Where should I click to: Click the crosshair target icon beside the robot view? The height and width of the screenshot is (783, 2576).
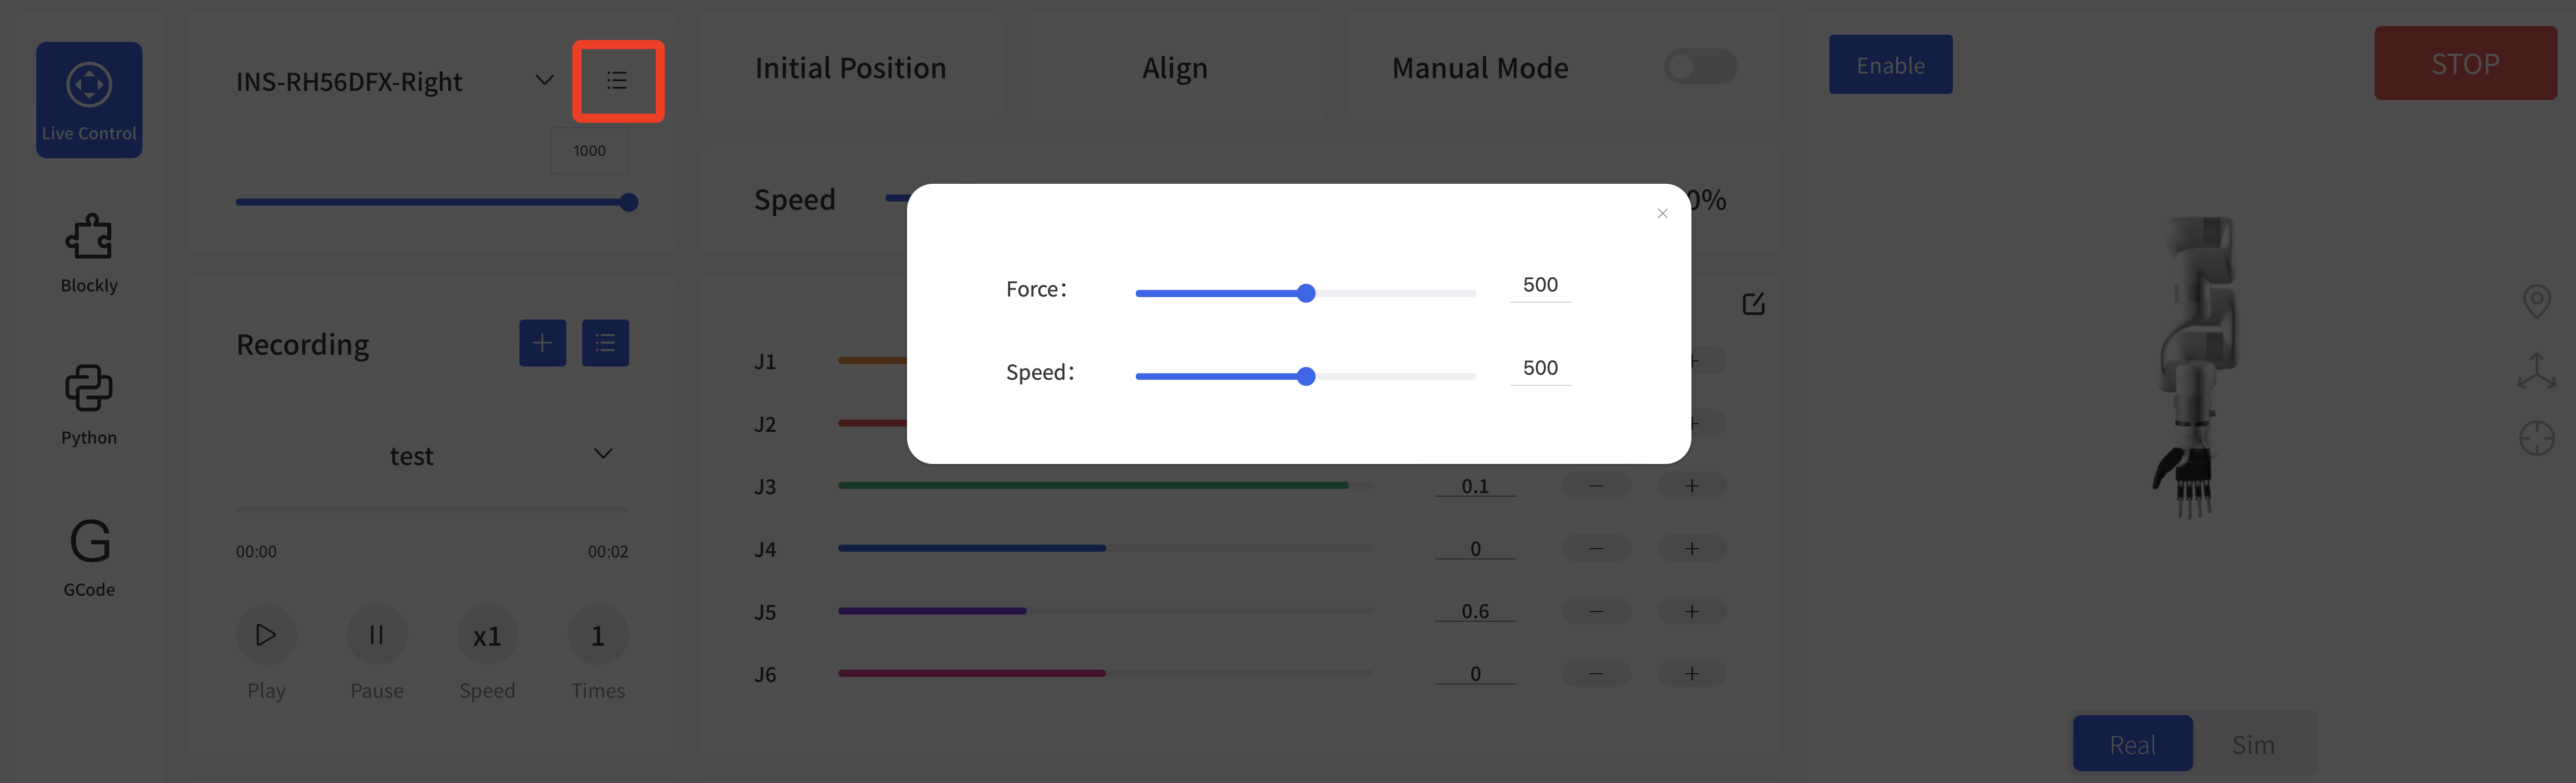[x=2536, y=438]
